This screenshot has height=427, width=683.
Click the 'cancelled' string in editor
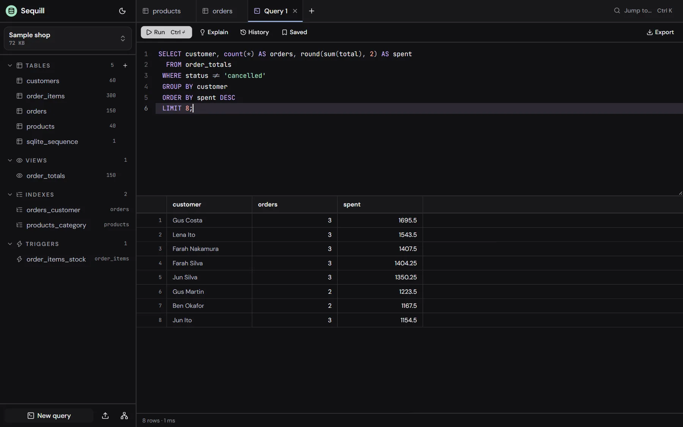pyautogui.click(x=245, y=76)
